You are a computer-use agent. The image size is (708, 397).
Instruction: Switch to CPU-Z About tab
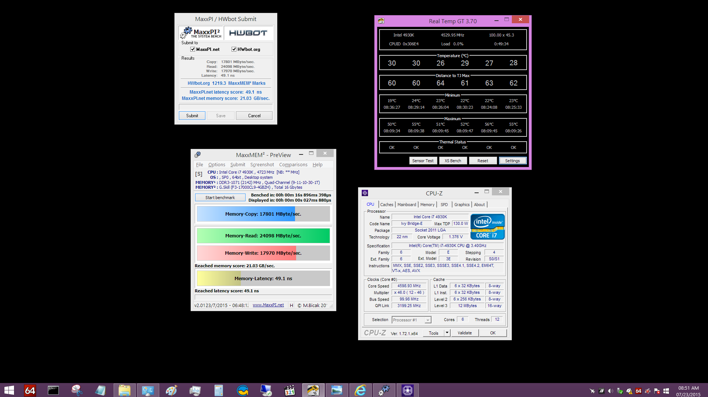479,205
